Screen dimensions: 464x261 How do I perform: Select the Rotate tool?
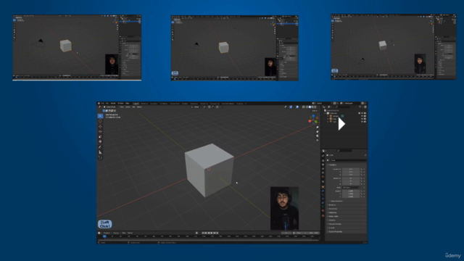tap(100, 131)
